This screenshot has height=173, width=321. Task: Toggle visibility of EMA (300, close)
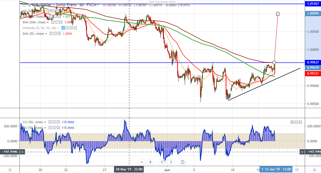coord(53,22)
